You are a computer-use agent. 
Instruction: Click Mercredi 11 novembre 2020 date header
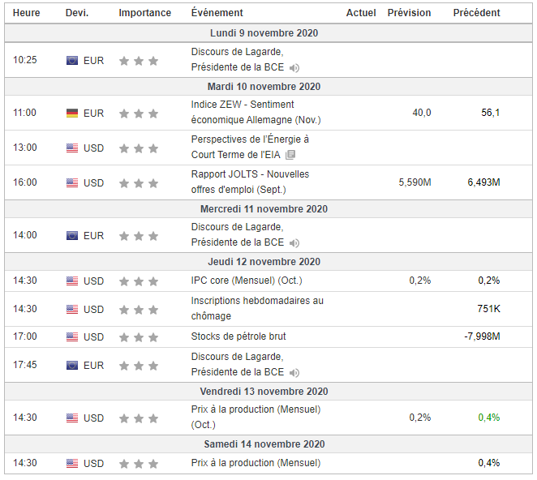pos(264,209)
